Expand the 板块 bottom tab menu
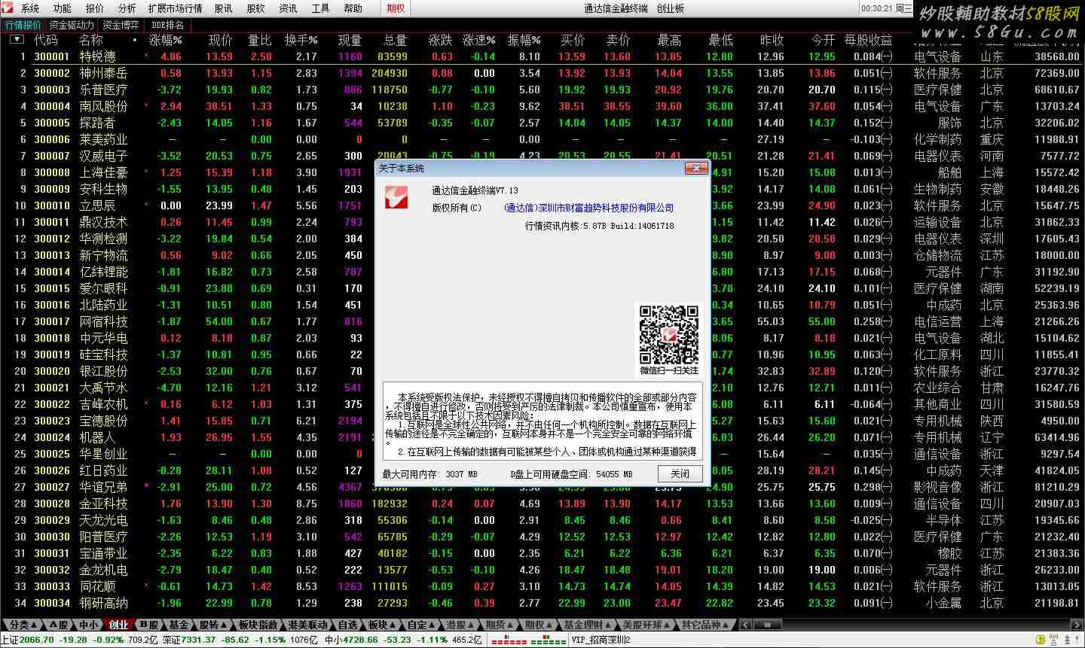The image size is (1085, 648). coord(382,625)
